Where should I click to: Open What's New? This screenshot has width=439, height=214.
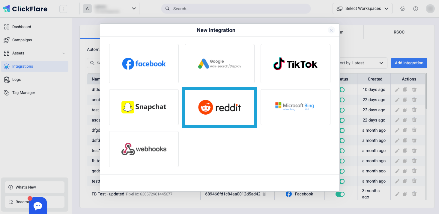click(x=34, y=187)
